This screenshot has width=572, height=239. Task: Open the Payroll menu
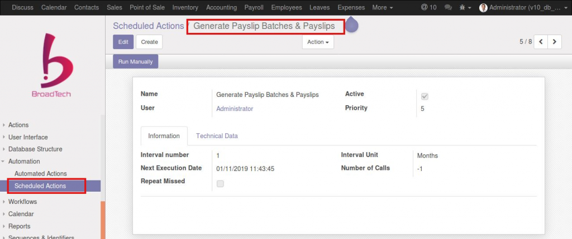click(254, 8)
